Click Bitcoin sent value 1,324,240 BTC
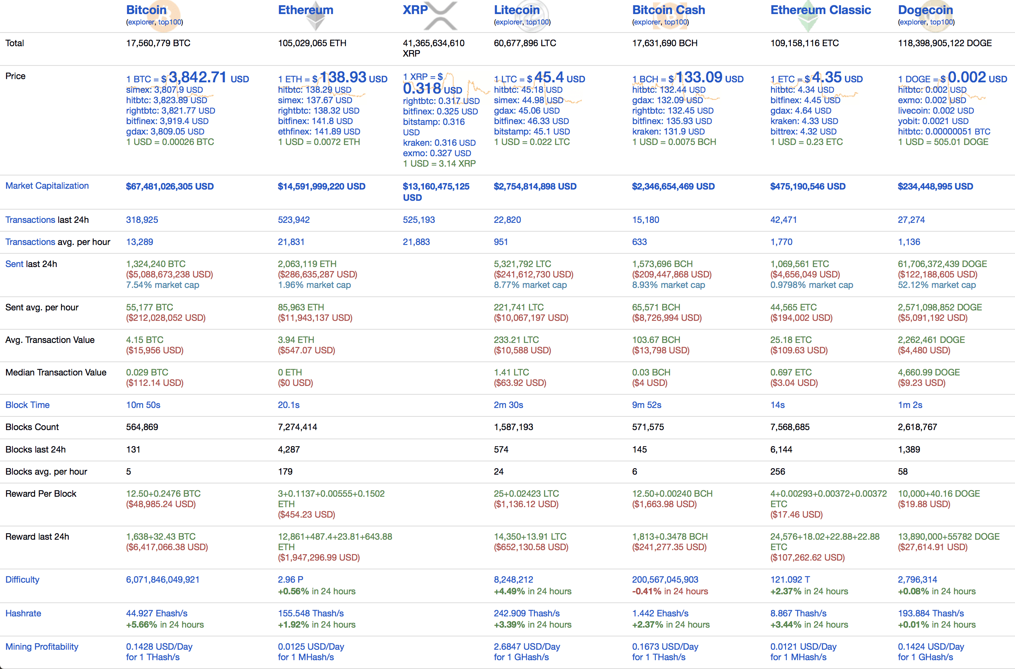1015x669 pixels. (156, 264)
